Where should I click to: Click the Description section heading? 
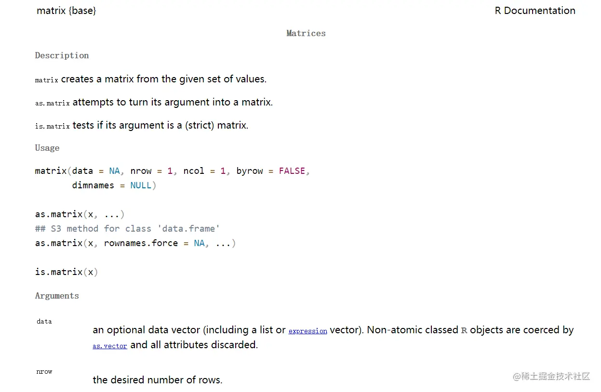pos(62,55)
